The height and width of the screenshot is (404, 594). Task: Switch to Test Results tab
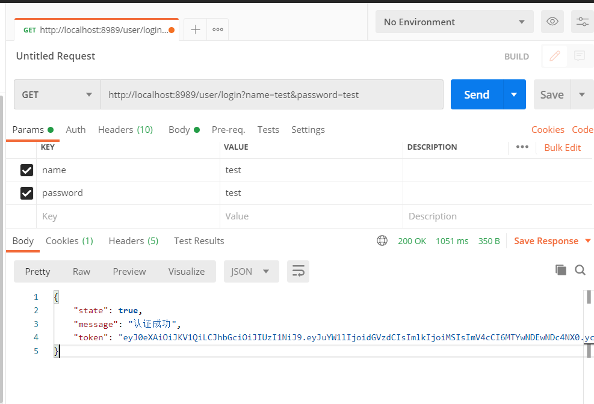click(199, 241)
